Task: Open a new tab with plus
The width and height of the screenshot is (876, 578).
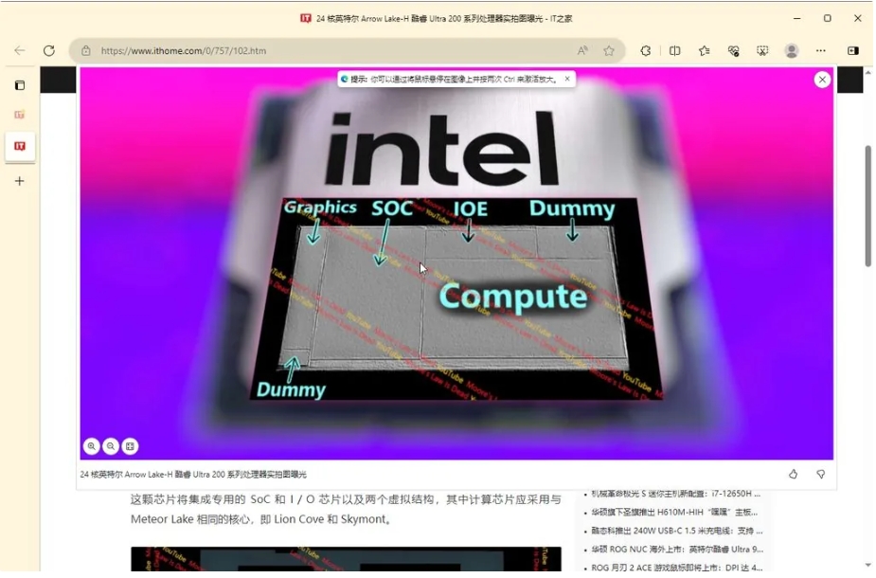Action: coord(20,182)
